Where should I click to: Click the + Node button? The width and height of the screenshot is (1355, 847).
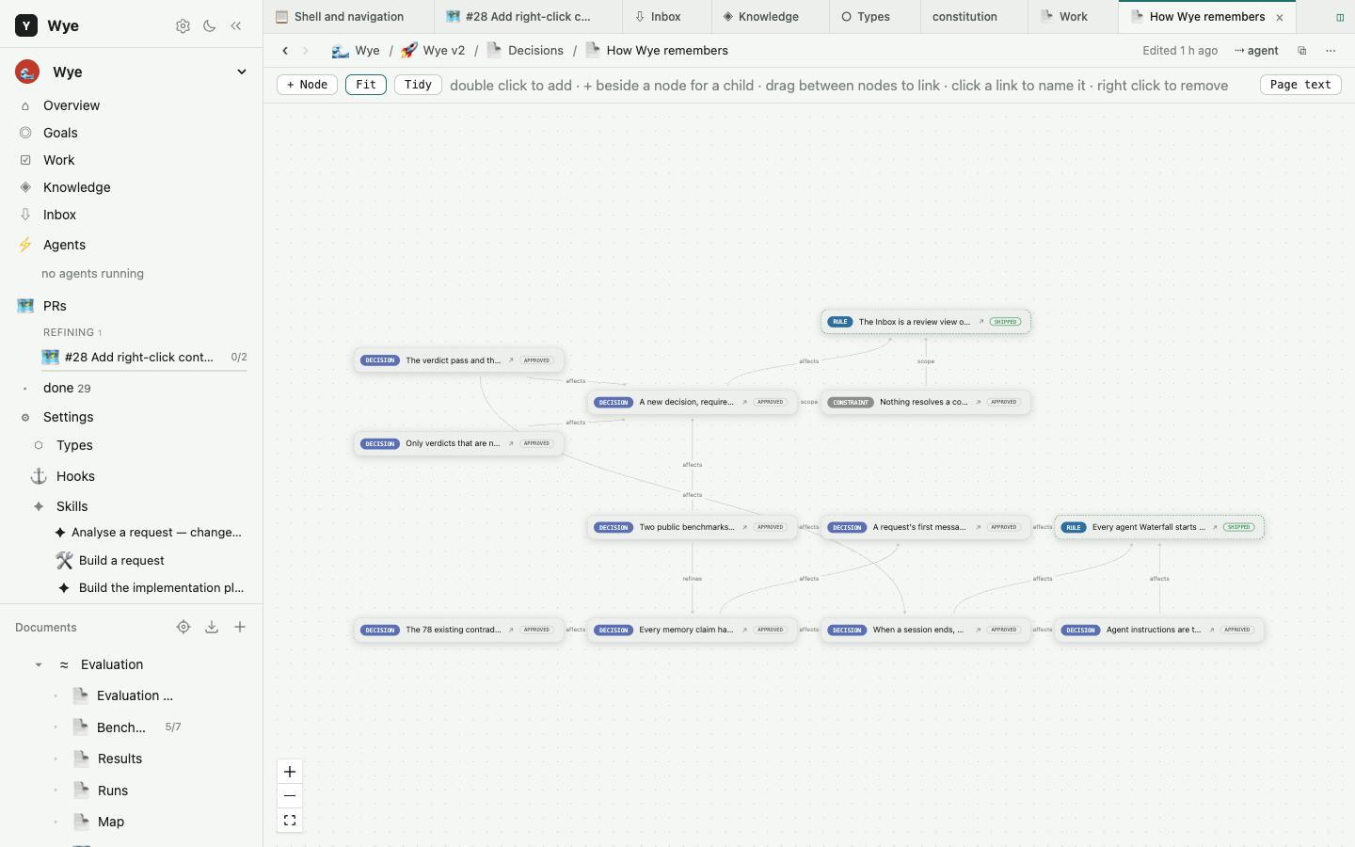coord(307,85)
